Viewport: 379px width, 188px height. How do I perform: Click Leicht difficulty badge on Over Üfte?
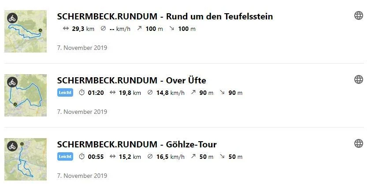click(65, 92)
